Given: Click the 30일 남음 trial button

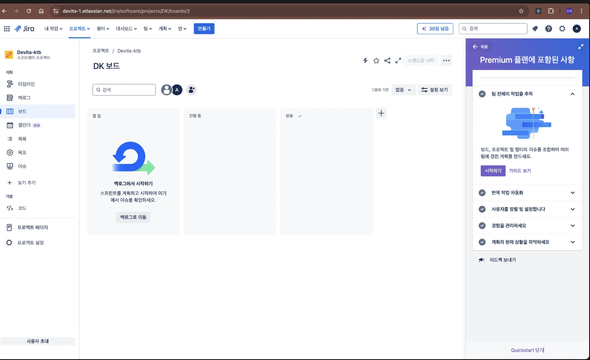Looking at the screenshot, I should [435, 29].
